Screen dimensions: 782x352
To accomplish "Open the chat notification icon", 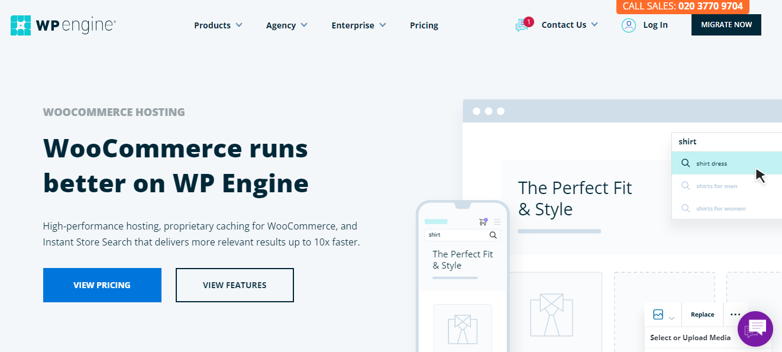I will click(x=524, y=24).
